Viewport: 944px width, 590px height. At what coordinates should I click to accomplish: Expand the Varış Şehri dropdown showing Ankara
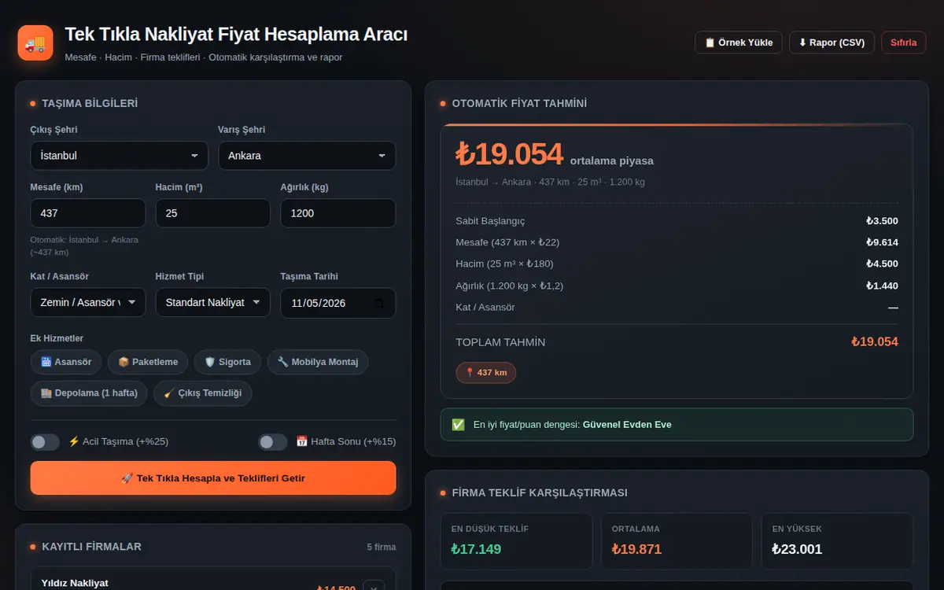point(307,156)
